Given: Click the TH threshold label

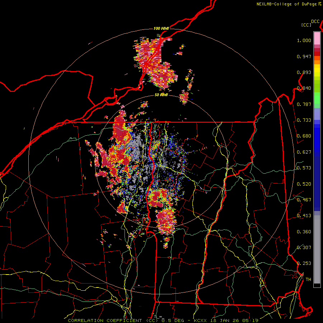Looking at the screenshot, I should tap(308, 279).
